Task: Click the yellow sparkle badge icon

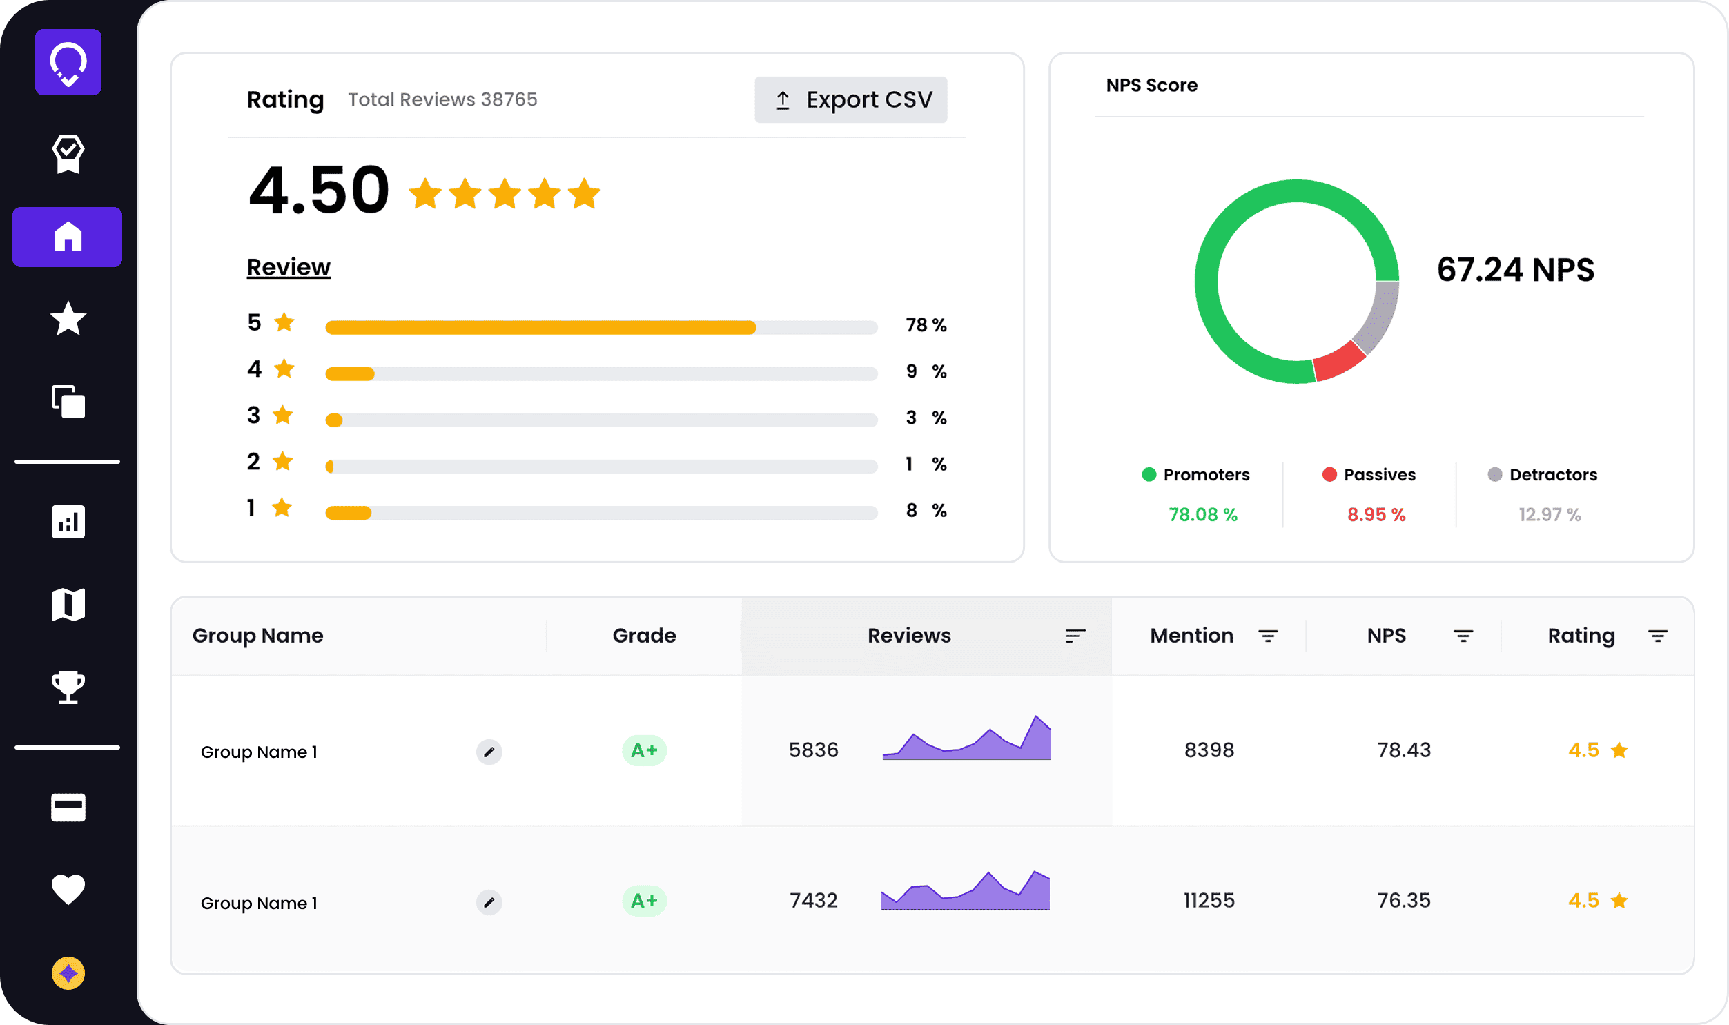Action: (x=68, y=973)
